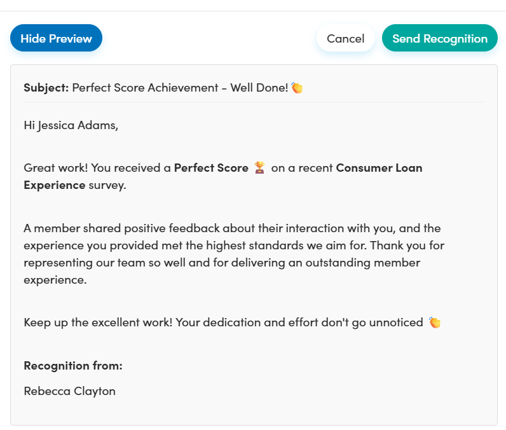This screenshot has height=430, width=506.
Task: Click the "Keep up the excellent work!" line
Action: [98, 322]
